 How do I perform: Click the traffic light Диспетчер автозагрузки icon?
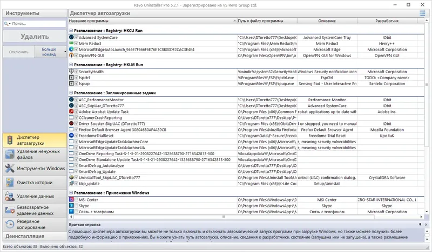point(10,140)
